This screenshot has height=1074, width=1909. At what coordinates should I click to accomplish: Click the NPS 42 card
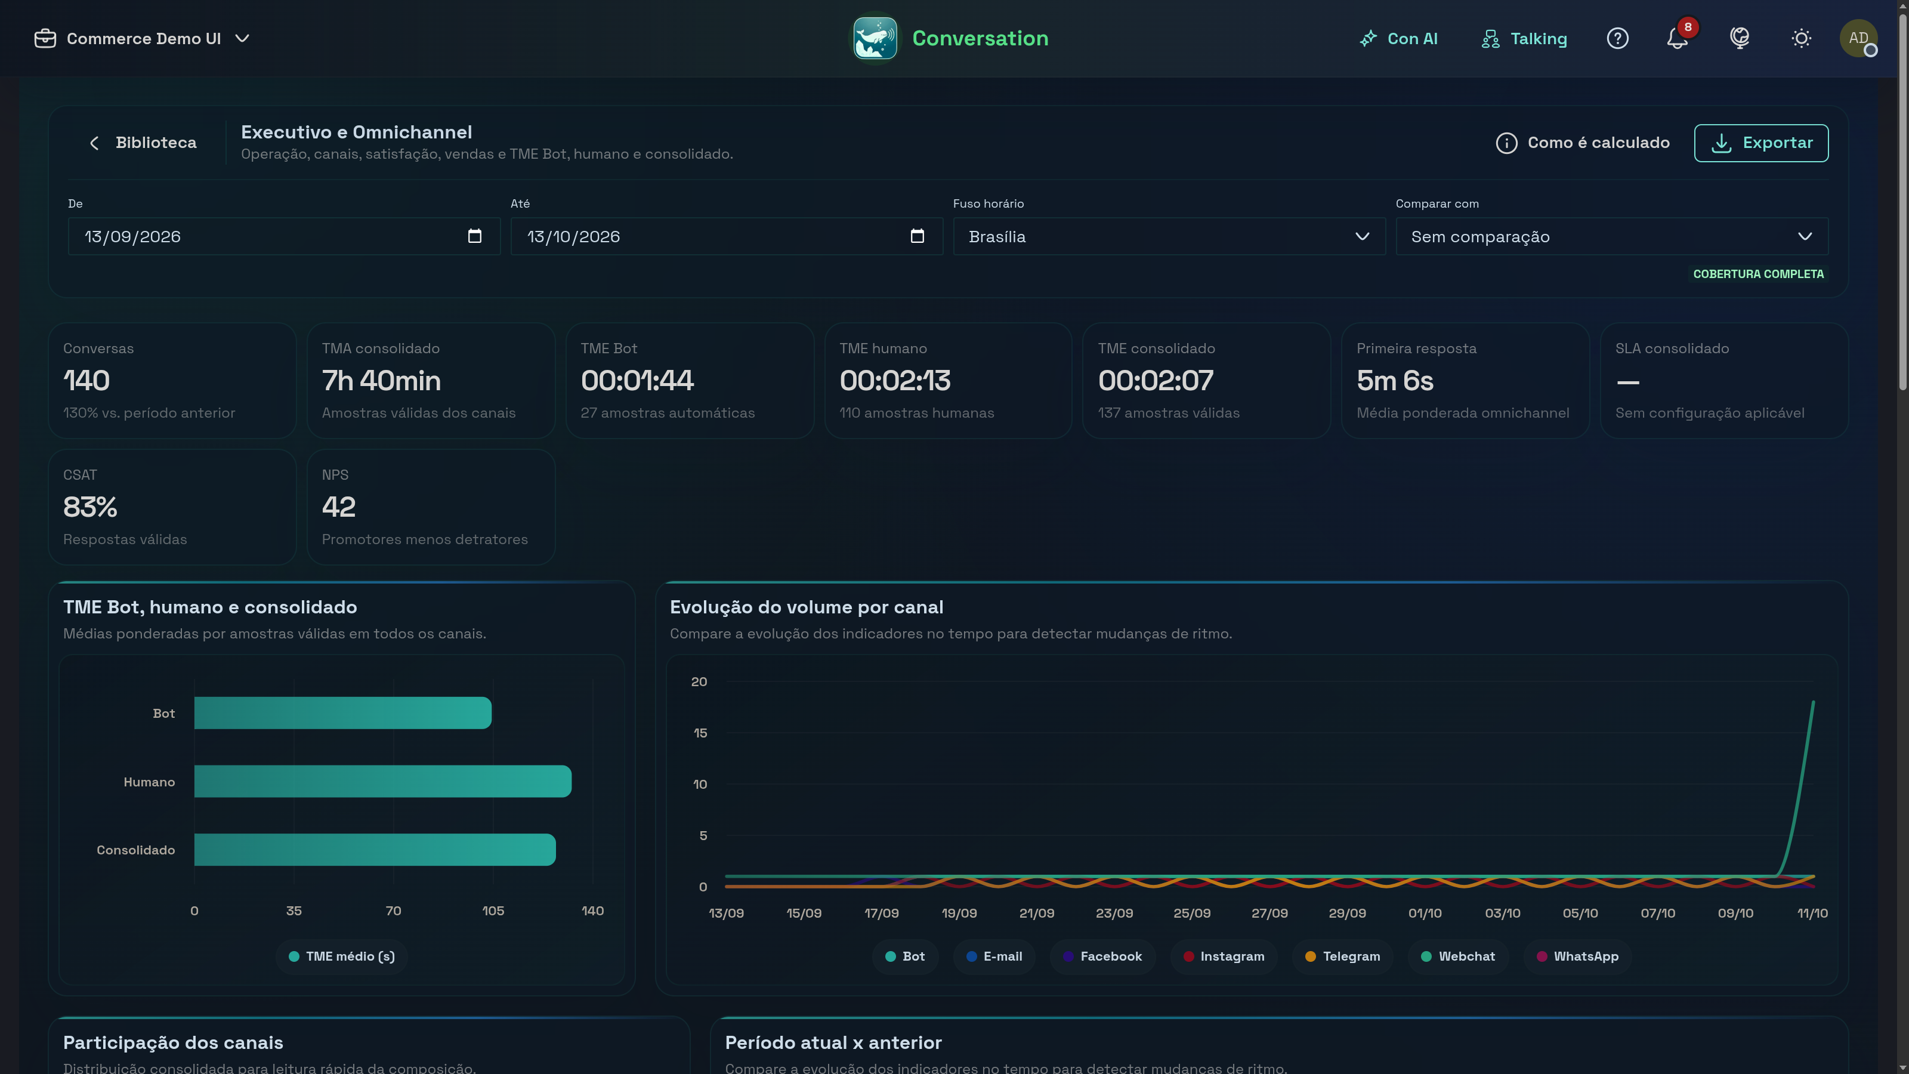tap(431, 507)
